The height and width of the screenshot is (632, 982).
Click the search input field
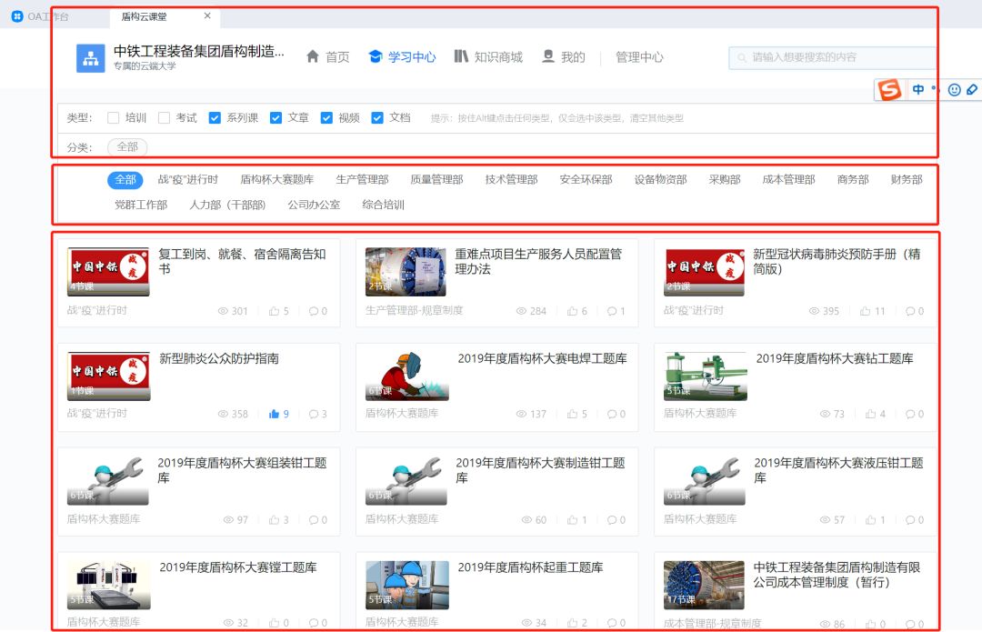[x=832, y=57]
